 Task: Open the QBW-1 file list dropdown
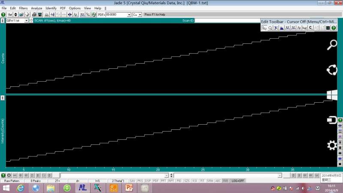(x=27, y=21)
